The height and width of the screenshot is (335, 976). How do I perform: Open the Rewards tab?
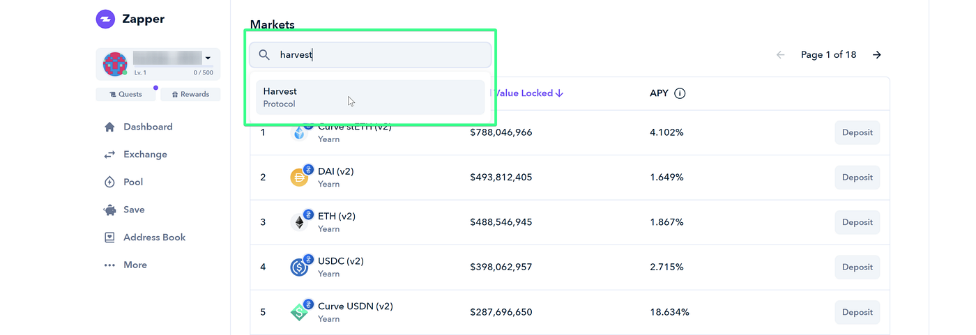[x=190, y=94]
